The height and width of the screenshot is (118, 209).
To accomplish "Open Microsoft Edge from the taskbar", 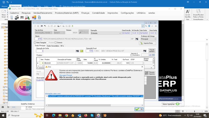I will click(x=54, y=115).
